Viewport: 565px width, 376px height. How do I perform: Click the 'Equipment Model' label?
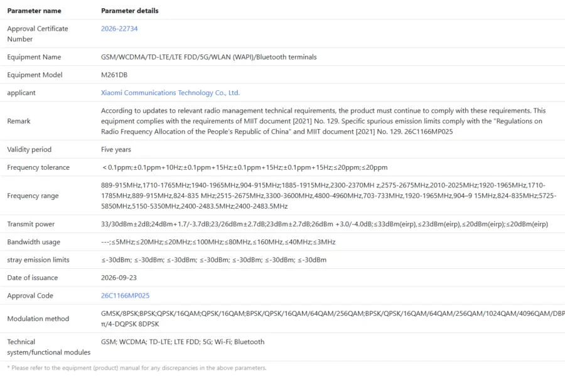pyautogui.click(x=35, y=75)
